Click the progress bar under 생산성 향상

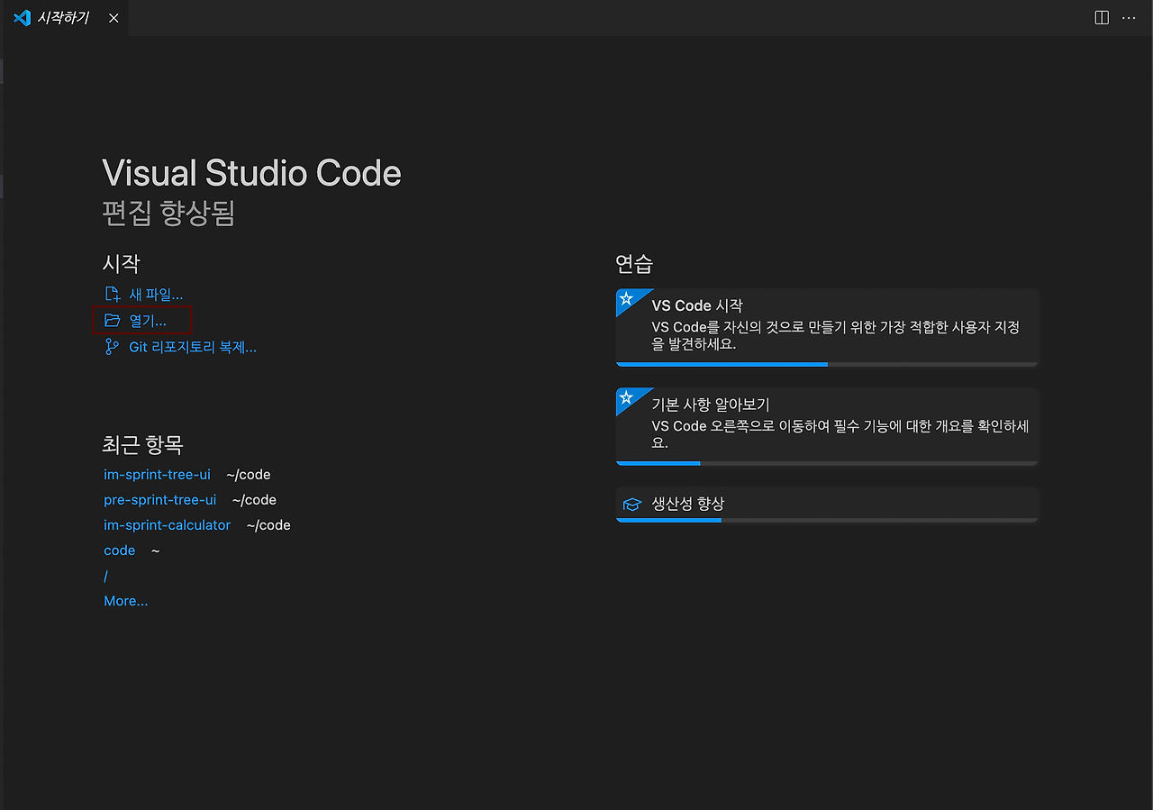click(827, 520)
